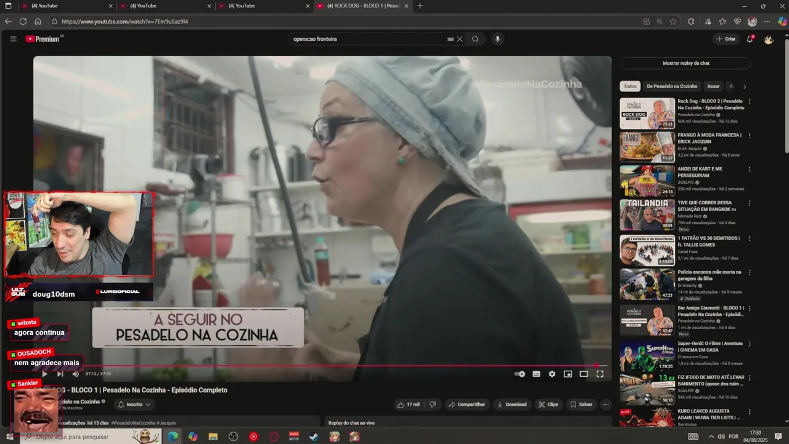Open the YouTube hamburger guide menu
This screenshot has width=789, height=444.
13,39
